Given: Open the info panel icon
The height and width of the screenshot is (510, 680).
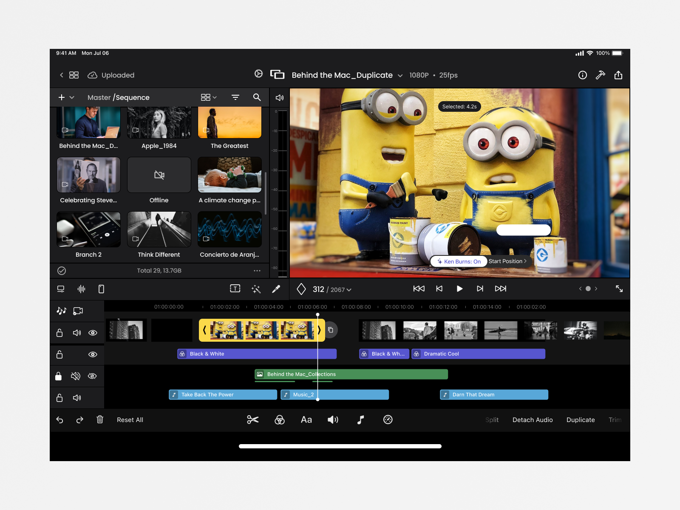Looking at the screenshot, I should [x=583, y=75].
